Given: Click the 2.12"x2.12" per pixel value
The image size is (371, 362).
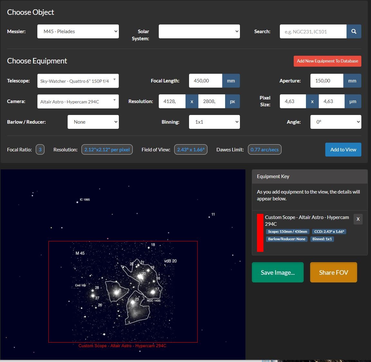Looking at the screenshot, I should tap(107, 149).
